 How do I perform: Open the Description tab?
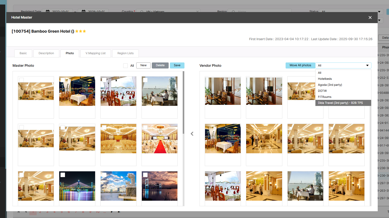click(x=46, y=53)
